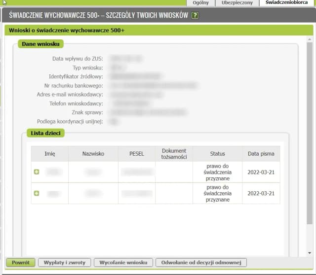
Task: Click the Nazwisko column header
Action: pos(93,154)
